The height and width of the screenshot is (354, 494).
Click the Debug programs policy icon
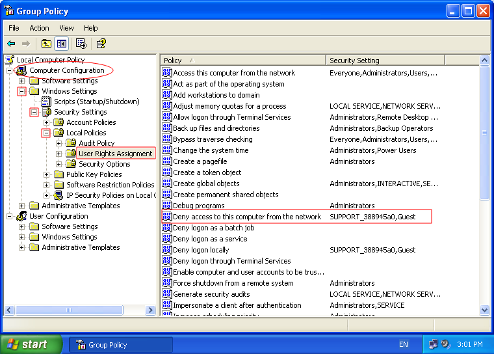click(166, 206)
